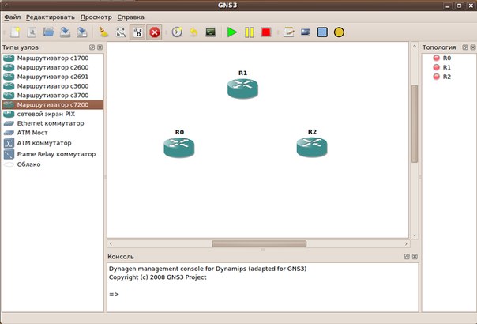
Task: Select router R2 on the canvas
Action: point(312,147)
